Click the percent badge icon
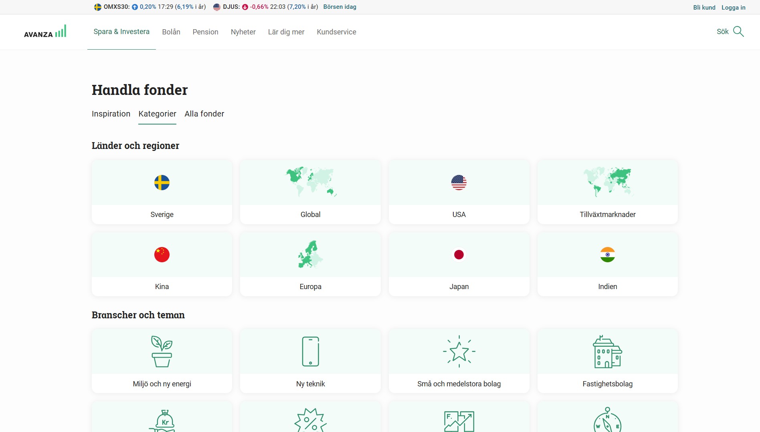760x432 pixels. pyautogui.click(x=311, y=420)
